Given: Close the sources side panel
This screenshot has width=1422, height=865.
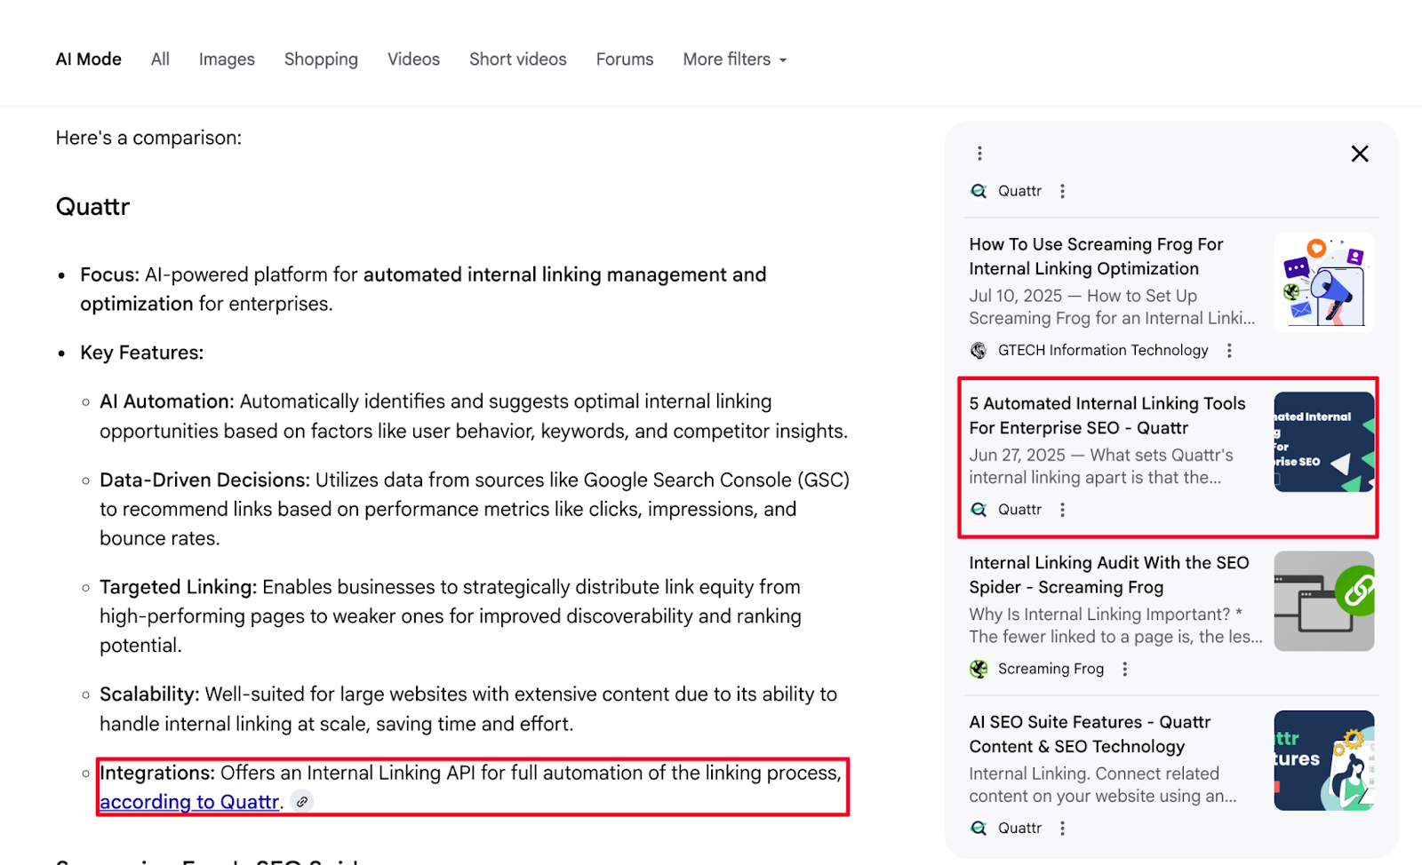Looking at the screenshot, I should coord(1360,154).
